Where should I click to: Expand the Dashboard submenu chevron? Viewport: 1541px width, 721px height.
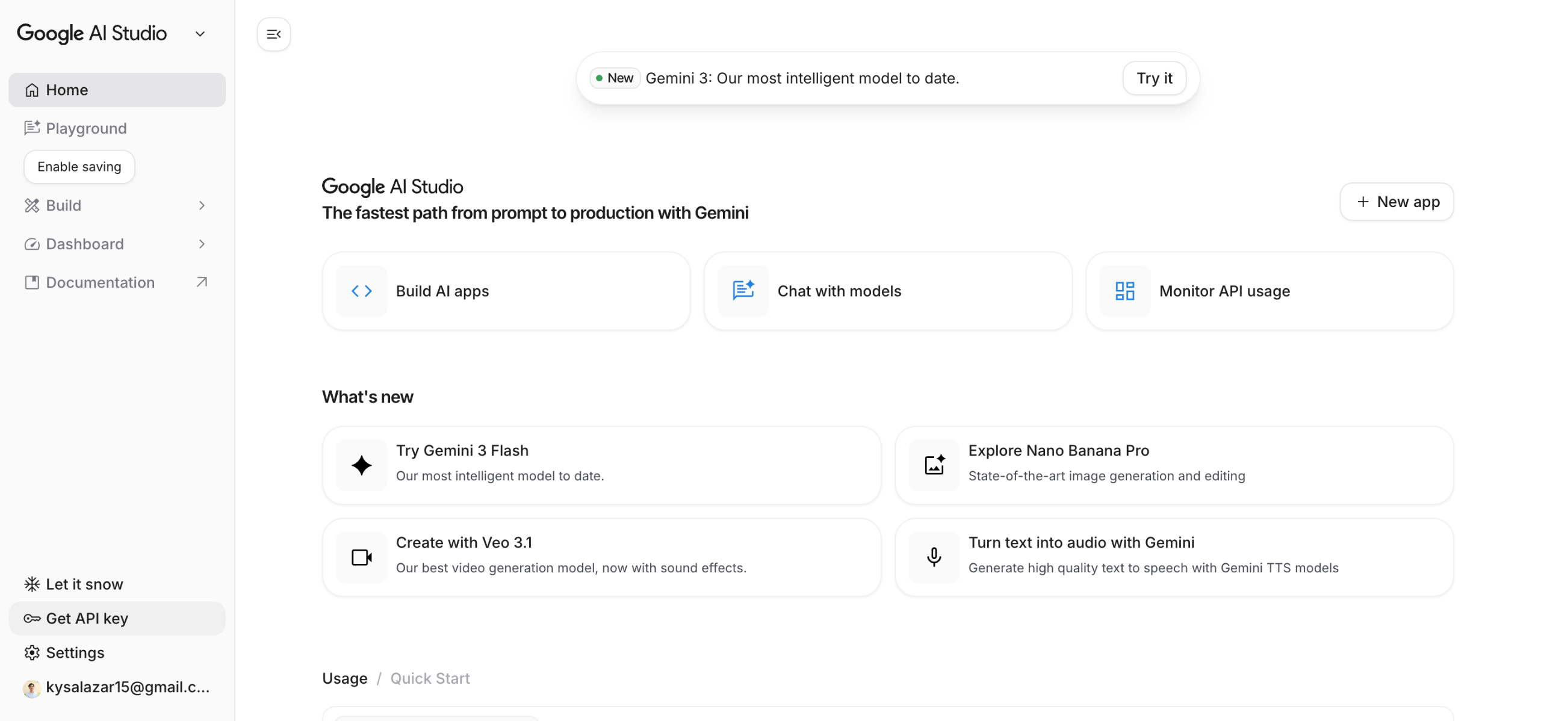pyautogui.click(x=202, y=244)
